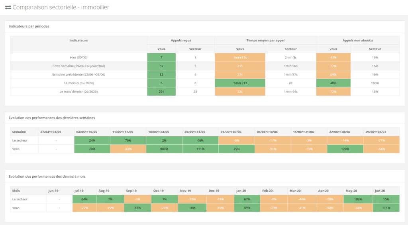Click the swap arrows icon beside Comparaison sectorielle
This screenshot has height=225, width=408.
[x=8, y=7]
